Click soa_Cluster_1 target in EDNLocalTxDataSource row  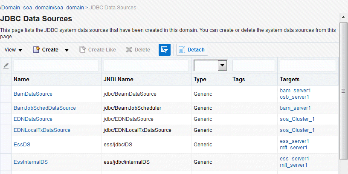tap(297, 130)
